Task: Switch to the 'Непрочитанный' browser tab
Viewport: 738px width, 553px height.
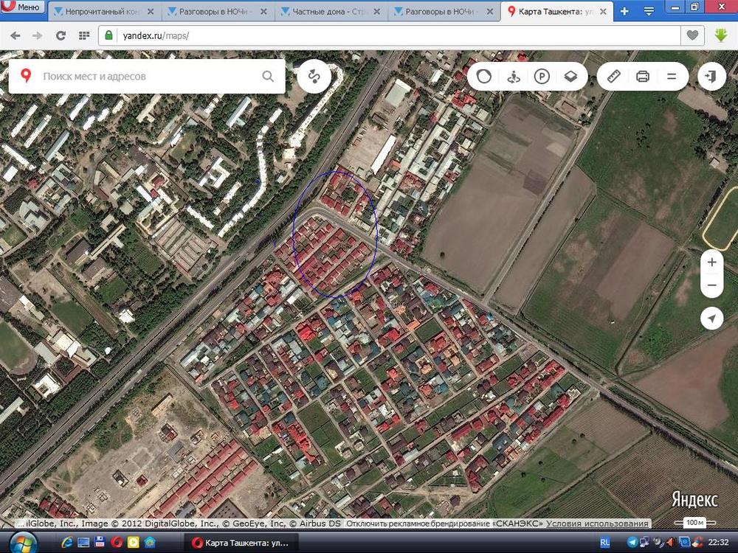Action: point(102,11)
